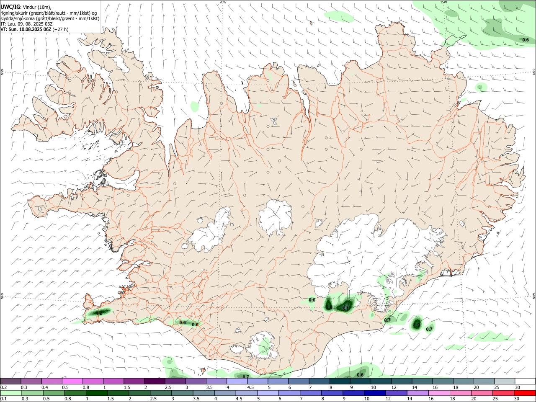Select the darkest green swatch in lower legend row
Viewport: 536px width, 402px height.
click(x=96, y=393)
